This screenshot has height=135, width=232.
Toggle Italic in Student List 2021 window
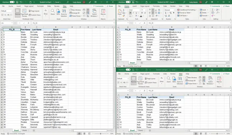(x=133, y=13)
